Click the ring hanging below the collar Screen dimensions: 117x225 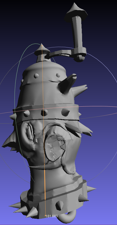click(x=67, y=217)
